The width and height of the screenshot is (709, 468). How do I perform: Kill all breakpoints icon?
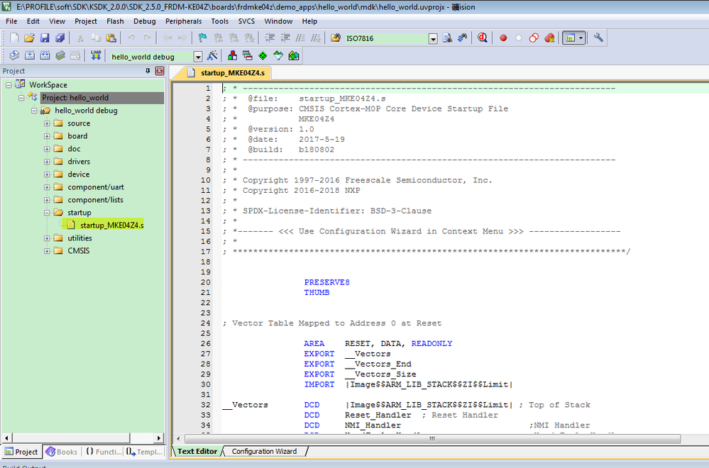click(549, 38)
